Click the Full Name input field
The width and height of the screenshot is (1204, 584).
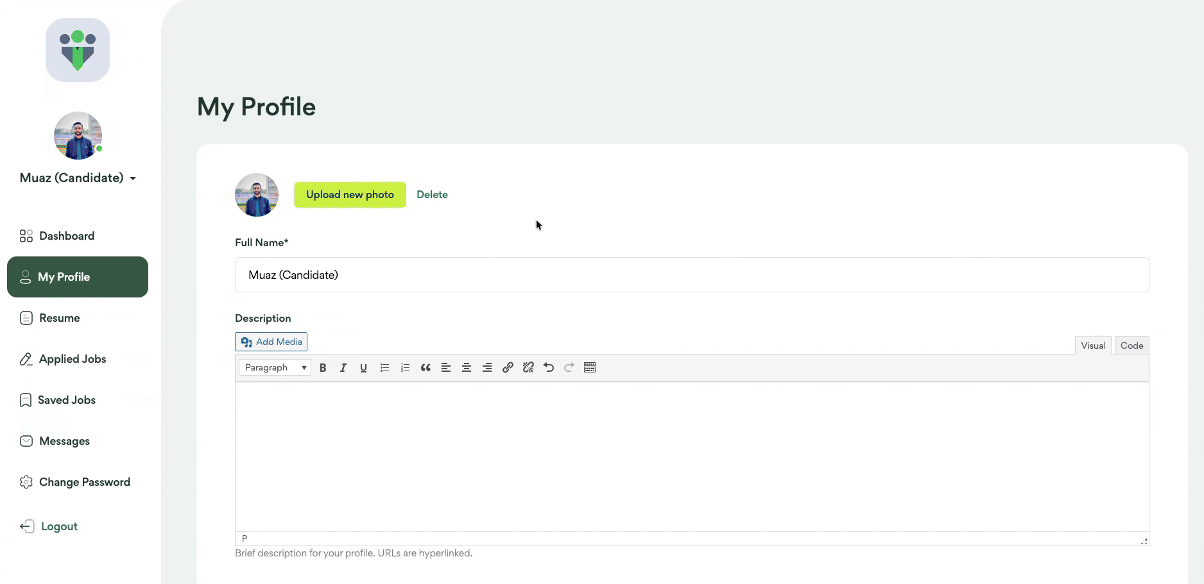[x=691, y=275]
